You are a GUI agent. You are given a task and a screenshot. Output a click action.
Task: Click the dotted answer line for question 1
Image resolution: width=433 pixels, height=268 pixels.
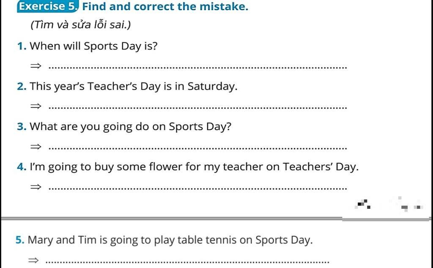point(198,67)
